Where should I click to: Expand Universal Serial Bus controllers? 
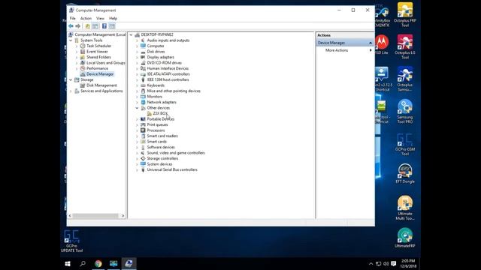pos(137,170)
